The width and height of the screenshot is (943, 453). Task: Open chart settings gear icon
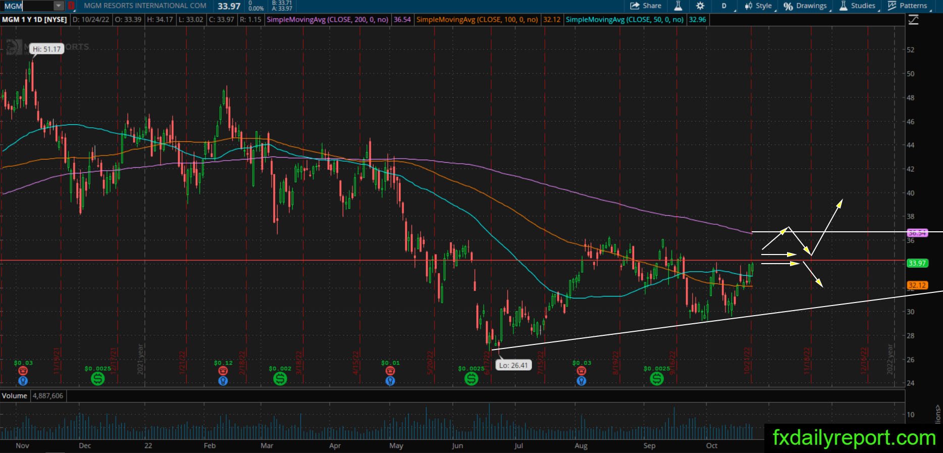click(700, 6)
